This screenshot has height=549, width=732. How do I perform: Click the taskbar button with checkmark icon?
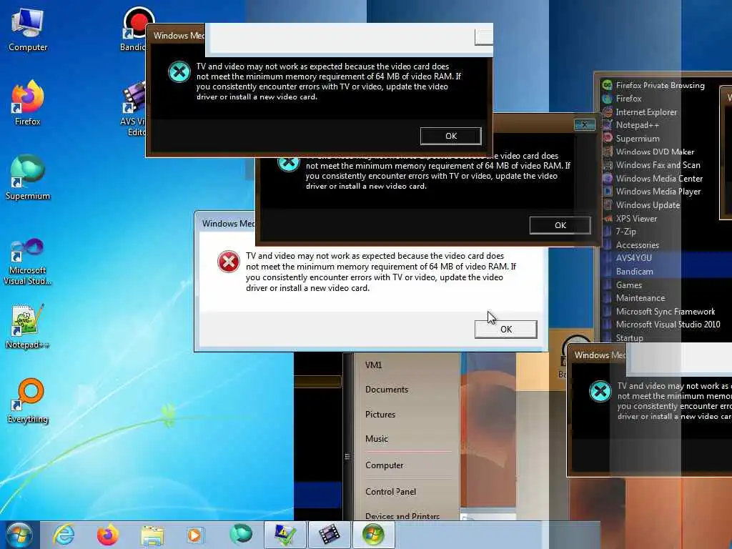[285, 535]
